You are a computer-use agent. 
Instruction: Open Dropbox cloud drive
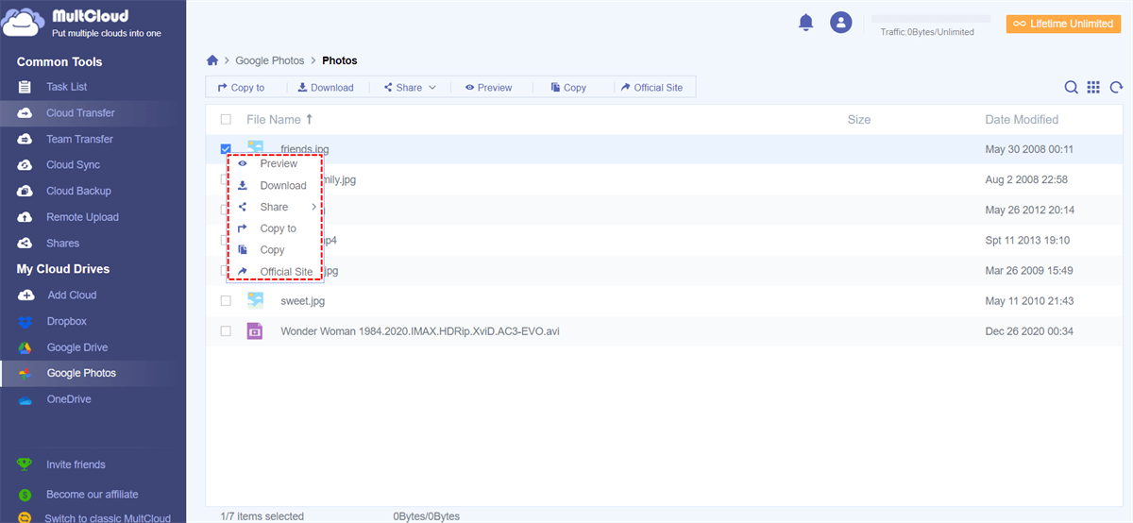pyautogui.click(x=66, y=321)
